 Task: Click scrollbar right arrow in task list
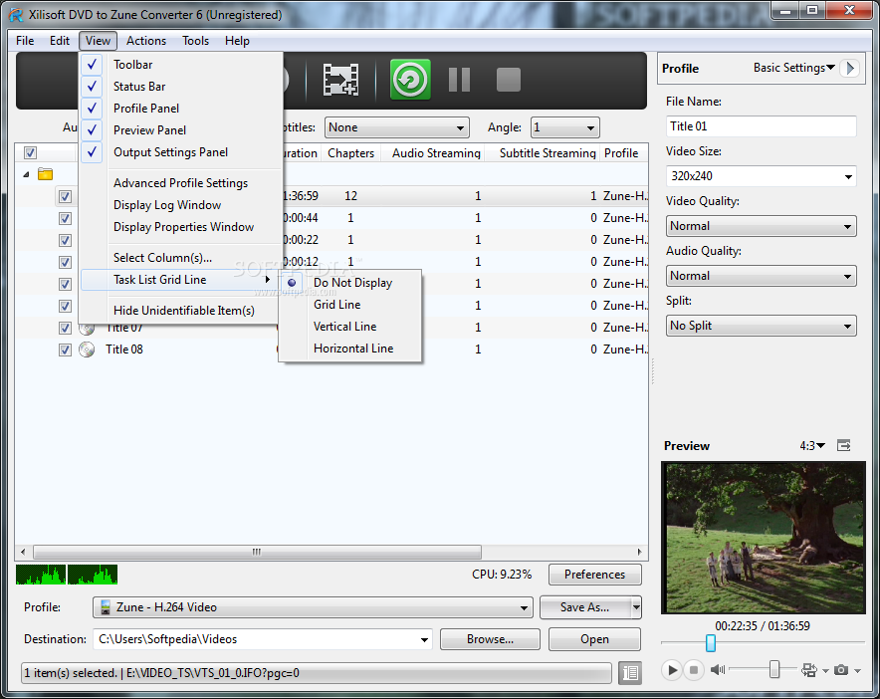point(640,552)
